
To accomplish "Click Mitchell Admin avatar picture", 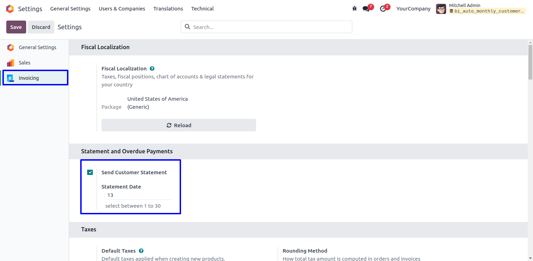I will pyautogui.click(x=441, y=9).
